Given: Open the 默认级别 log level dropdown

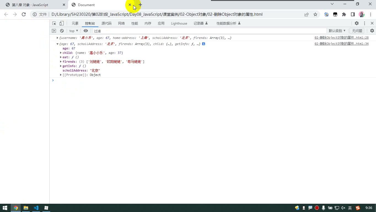Looking at the screenshot, I should tap(337, 31).
